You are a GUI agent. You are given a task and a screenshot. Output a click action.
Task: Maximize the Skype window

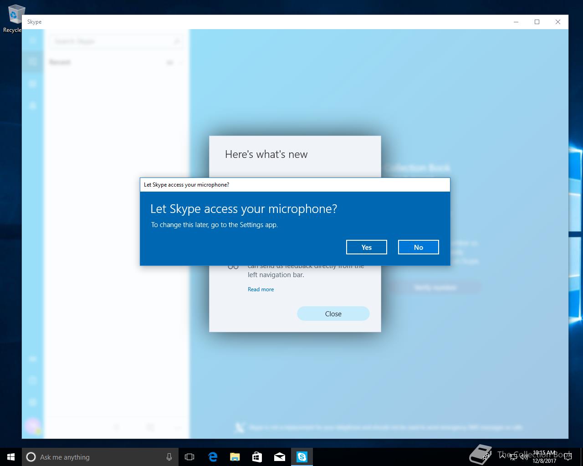point(537,22)
